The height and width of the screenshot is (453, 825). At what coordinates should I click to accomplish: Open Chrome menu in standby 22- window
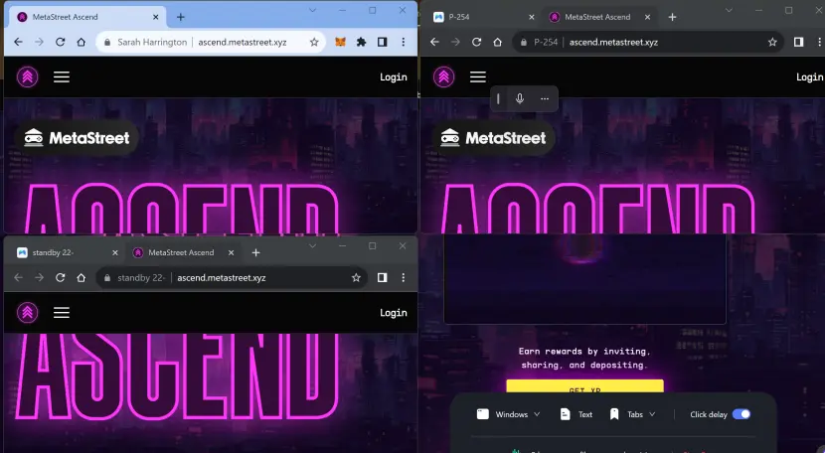pyautogui.click(x=403, y=277)
